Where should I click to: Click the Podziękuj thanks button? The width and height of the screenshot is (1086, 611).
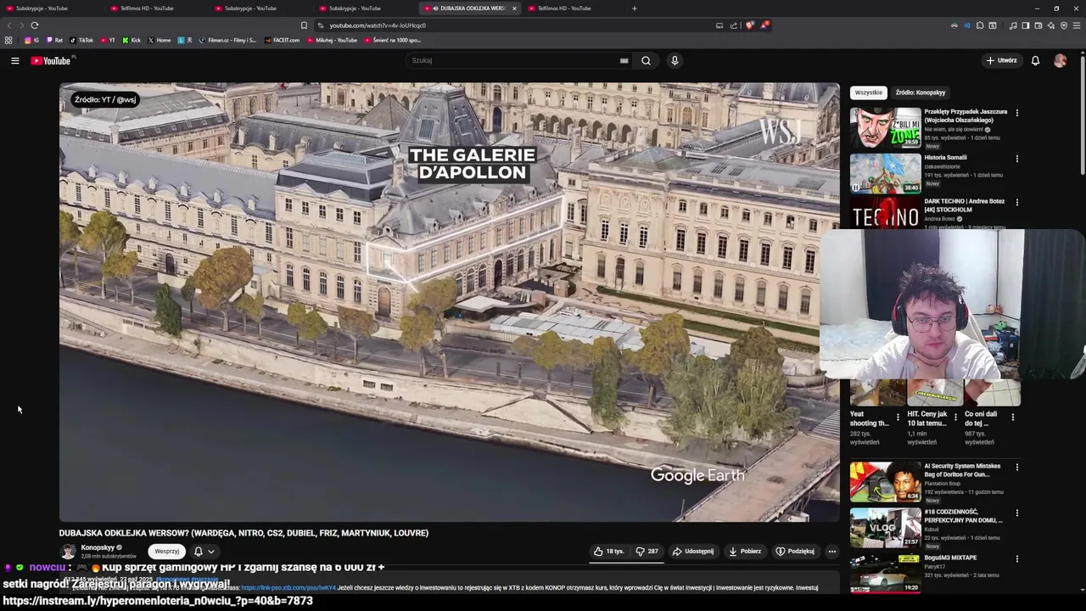pos(795,552)
